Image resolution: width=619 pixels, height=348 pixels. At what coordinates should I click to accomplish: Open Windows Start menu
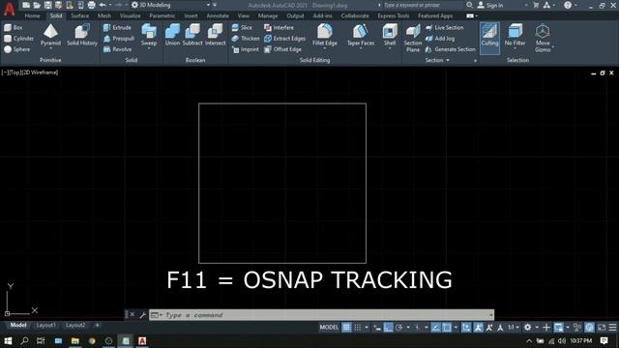coord(8,340)
